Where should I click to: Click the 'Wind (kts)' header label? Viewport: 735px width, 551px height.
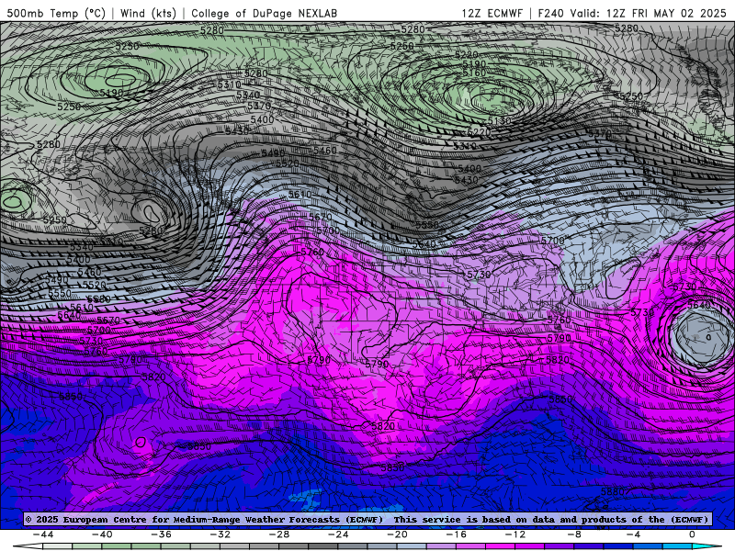click(148, 14)
